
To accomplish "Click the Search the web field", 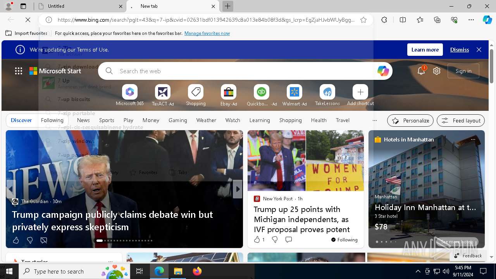I will (246, 71).
